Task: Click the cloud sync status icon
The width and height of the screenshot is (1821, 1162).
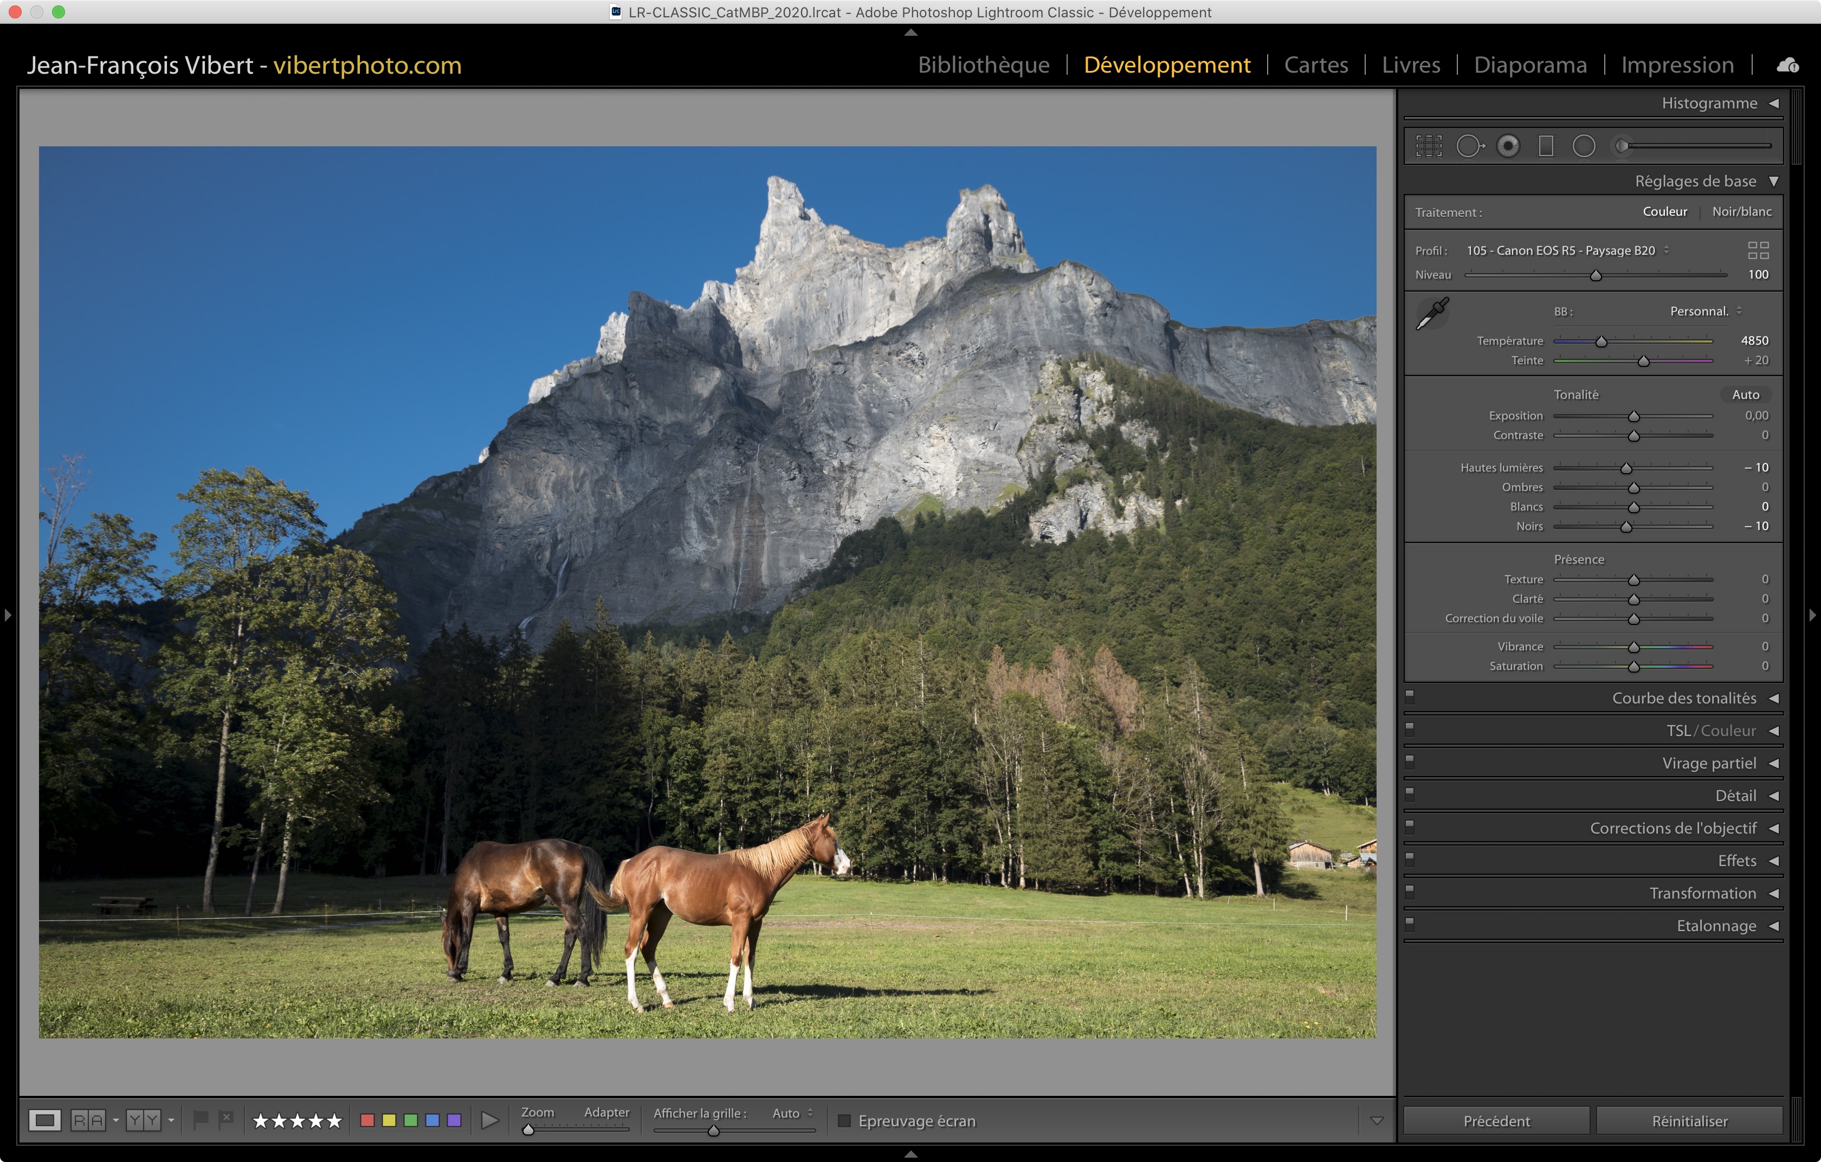Action: pos(1787,65)
